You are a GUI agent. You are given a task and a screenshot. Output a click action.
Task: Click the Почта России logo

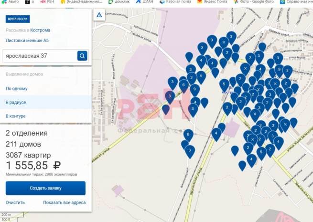[17, 19]
